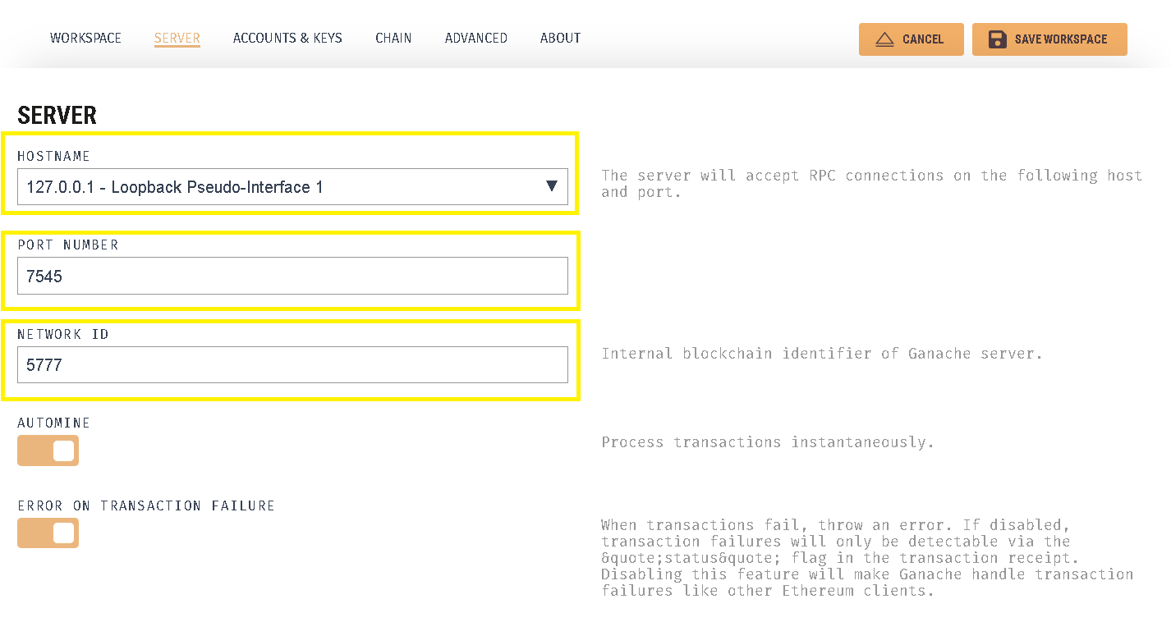Click 'Process transactions instantaneously' description
Screen dimensions: 1171x622
pyautogui.click(x=768, y=442)
